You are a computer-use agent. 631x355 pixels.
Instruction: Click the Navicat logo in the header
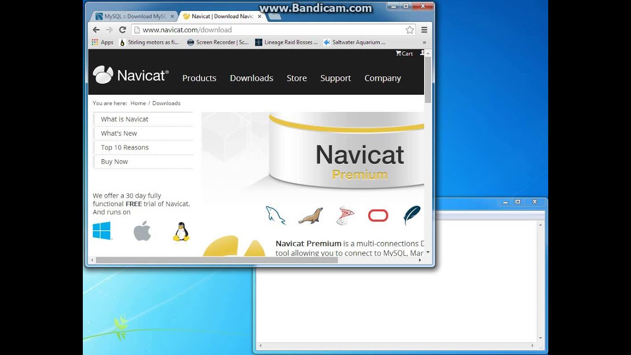pos(131,75)
